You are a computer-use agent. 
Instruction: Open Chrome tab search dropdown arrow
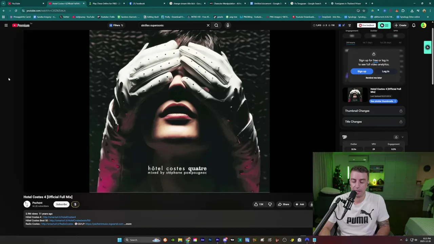tap(3, 3)
